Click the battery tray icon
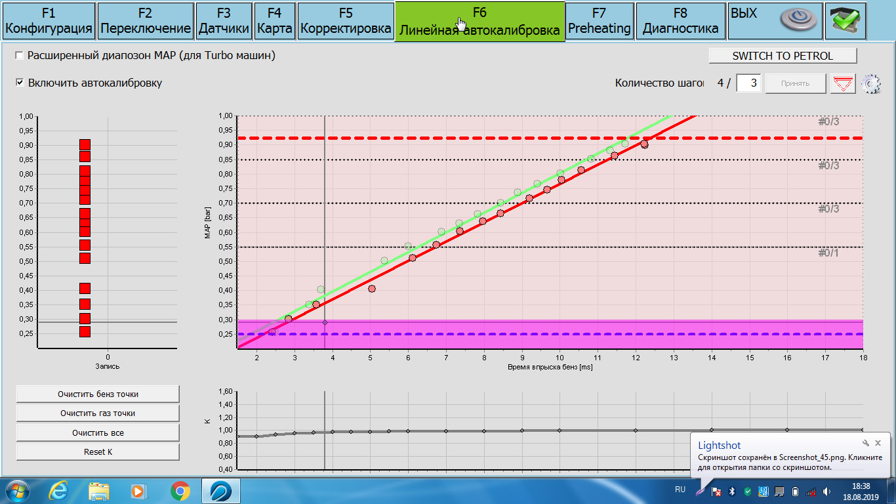 click(x=795, y=491)
